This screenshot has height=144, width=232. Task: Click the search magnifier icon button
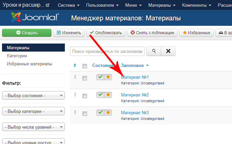(154, 51)
